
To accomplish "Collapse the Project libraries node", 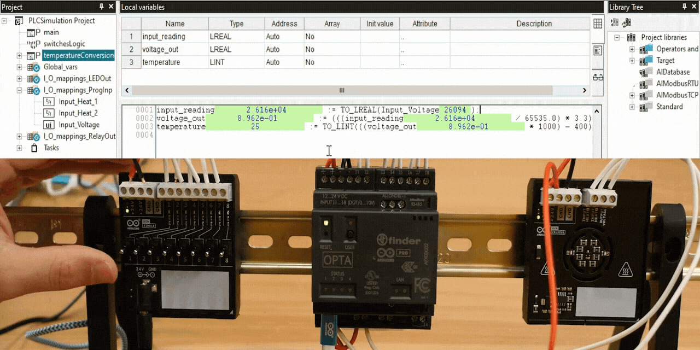I will pos(617,38).
